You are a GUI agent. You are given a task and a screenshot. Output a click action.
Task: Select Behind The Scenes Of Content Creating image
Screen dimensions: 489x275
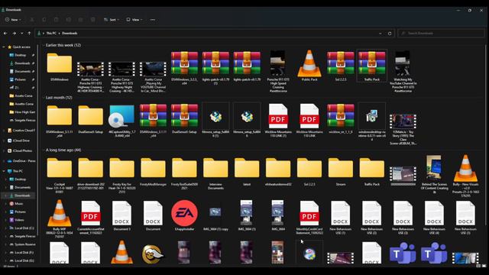(434, 175)
